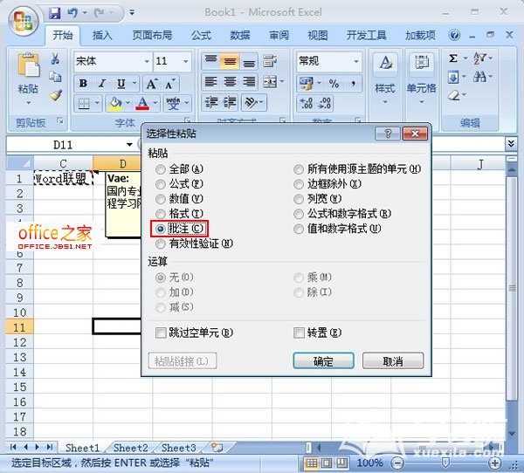Click the zoom slider handle
Screen dimensions: 524x473
click(x=445, y=463)
